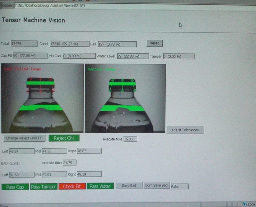Select the execute time value 16.05

click(130, 139)
